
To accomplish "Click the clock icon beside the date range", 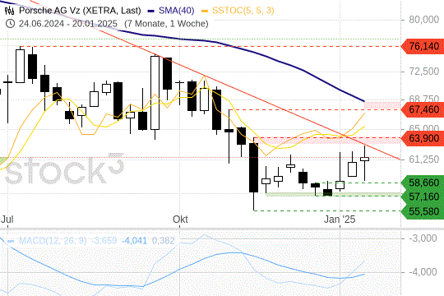I will tap(10, 24).
